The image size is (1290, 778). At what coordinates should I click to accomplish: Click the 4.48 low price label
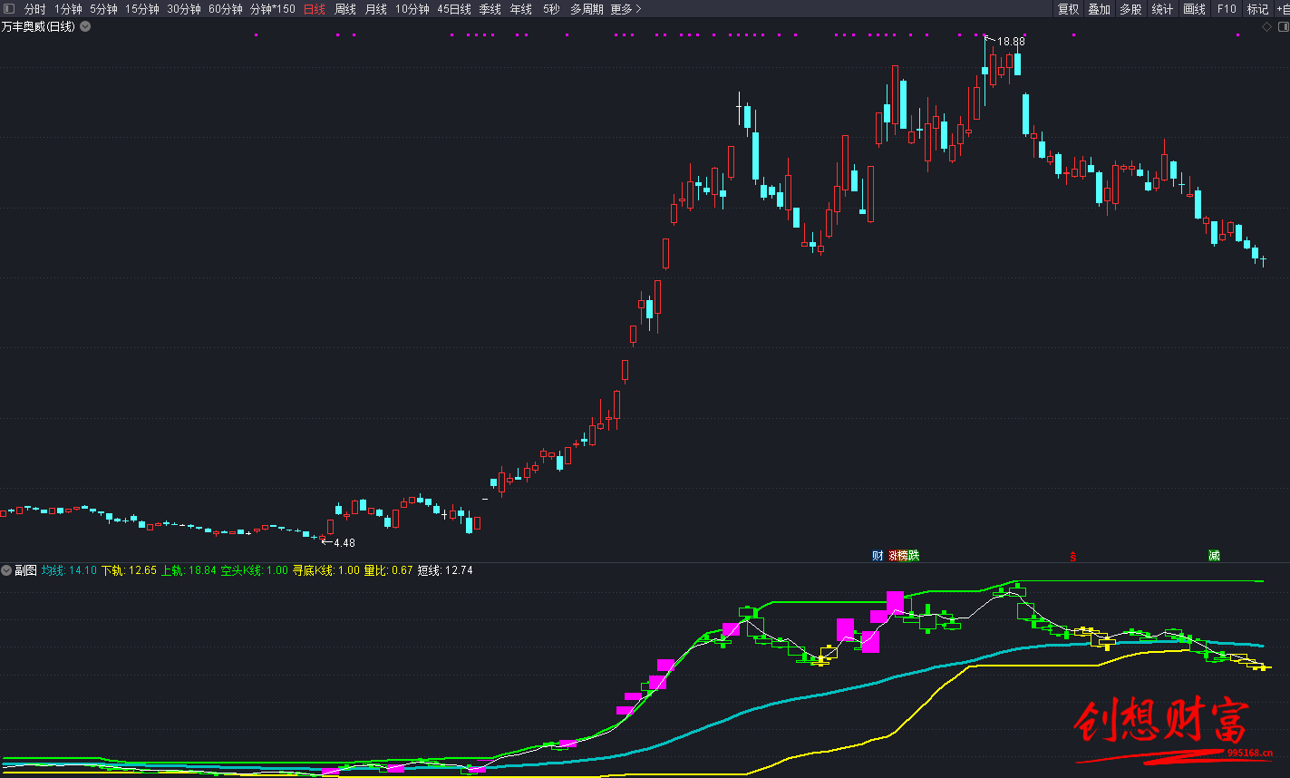pyautogui.click(x=344, y=543)
